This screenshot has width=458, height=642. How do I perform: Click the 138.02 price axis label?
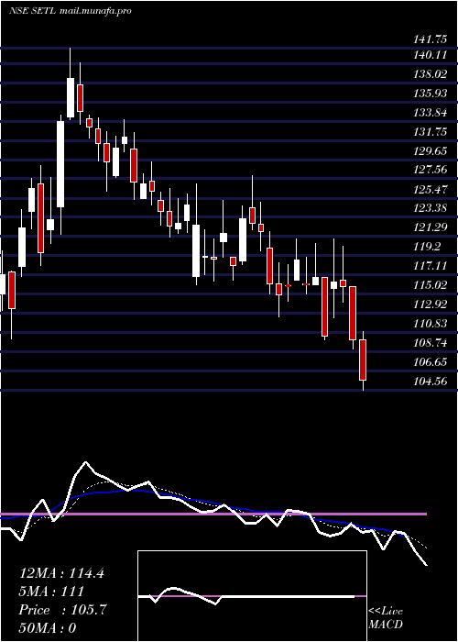(431, 74)
